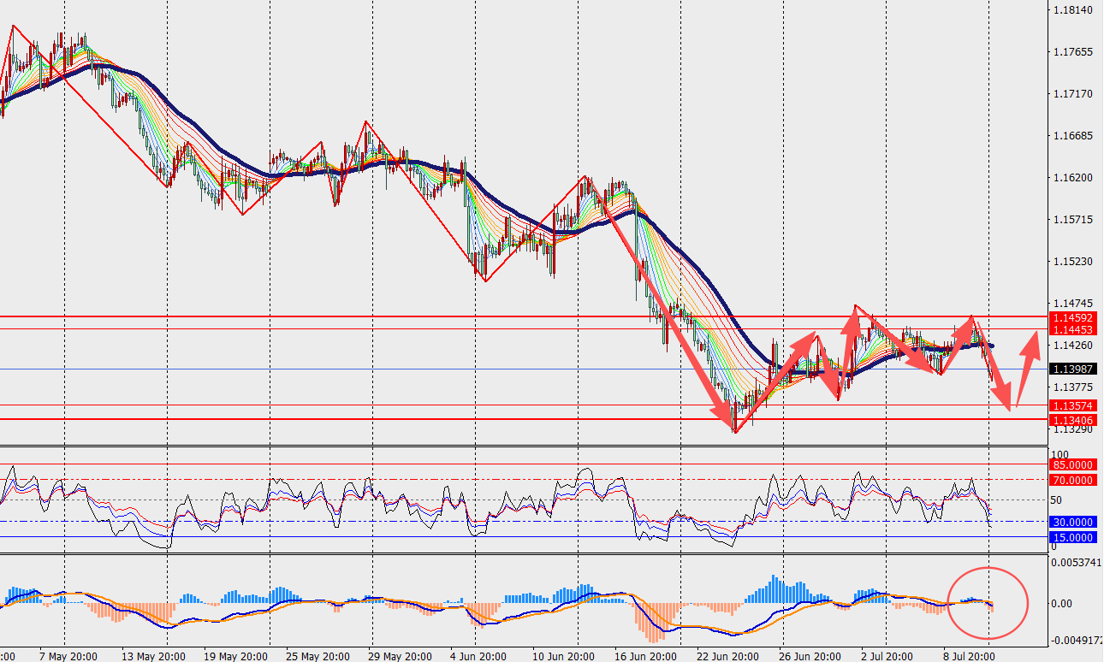The image size is (1104, 662).
Task: Click the 1.13406 red price label
Action: tap(1073, 419)
